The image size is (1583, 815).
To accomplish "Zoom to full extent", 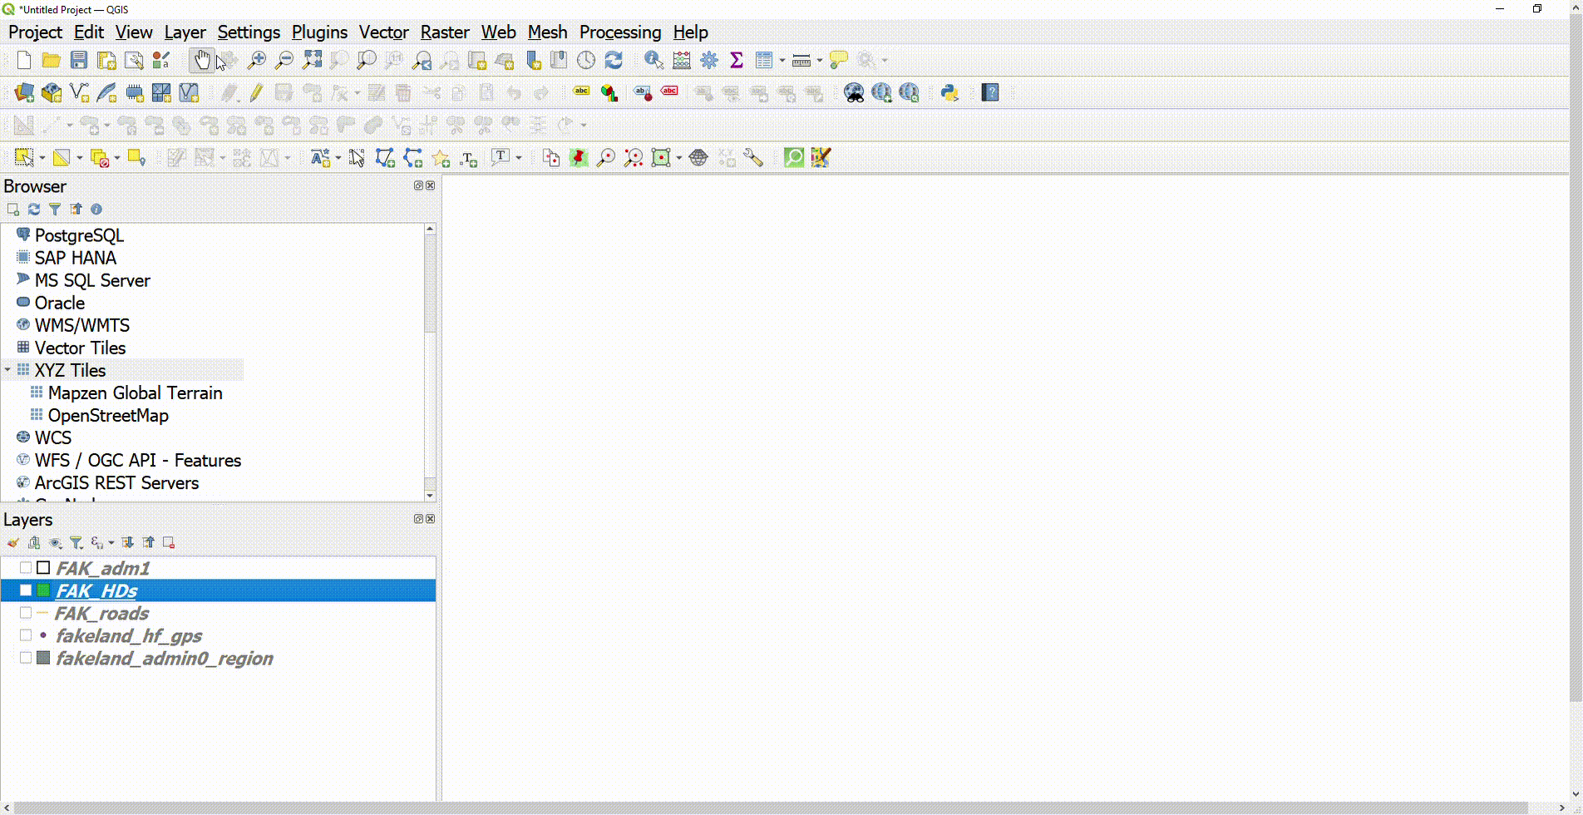I will tap(312, 60).
